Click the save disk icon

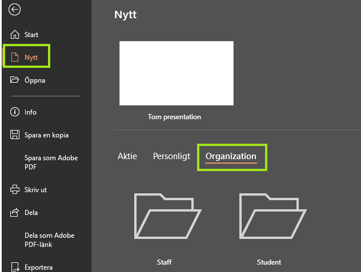15,135
